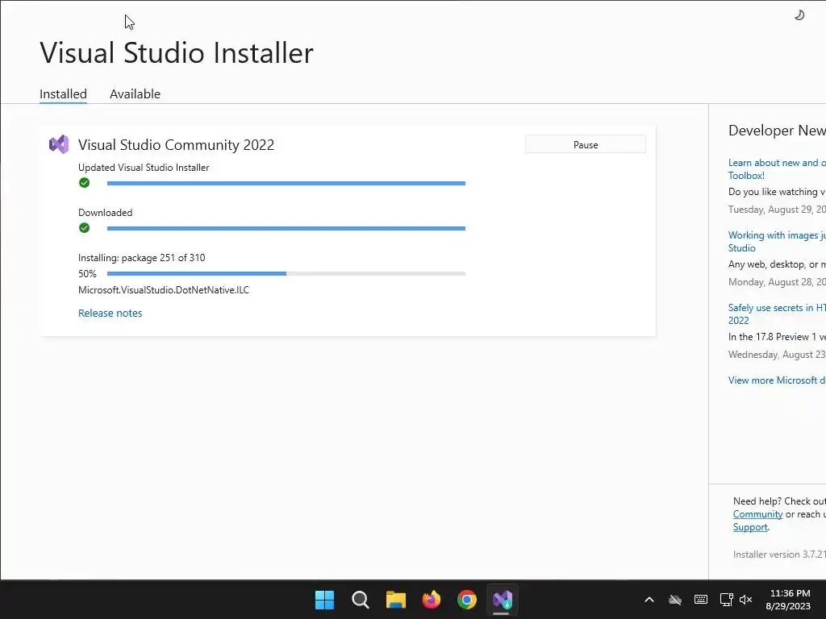Click the 'Wednesday, August 23' news date
This screenshot has height=619, width=826.
click(x=777, y=355)
